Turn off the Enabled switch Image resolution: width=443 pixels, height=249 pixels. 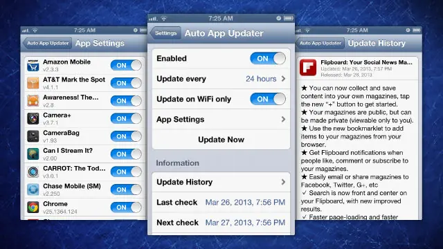click(x=268, y=58)
